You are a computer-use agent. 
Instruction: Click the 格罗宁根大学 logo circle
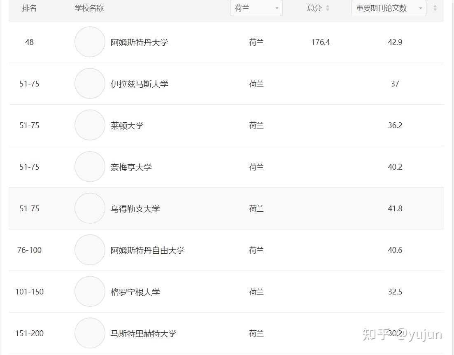(90, 292)
